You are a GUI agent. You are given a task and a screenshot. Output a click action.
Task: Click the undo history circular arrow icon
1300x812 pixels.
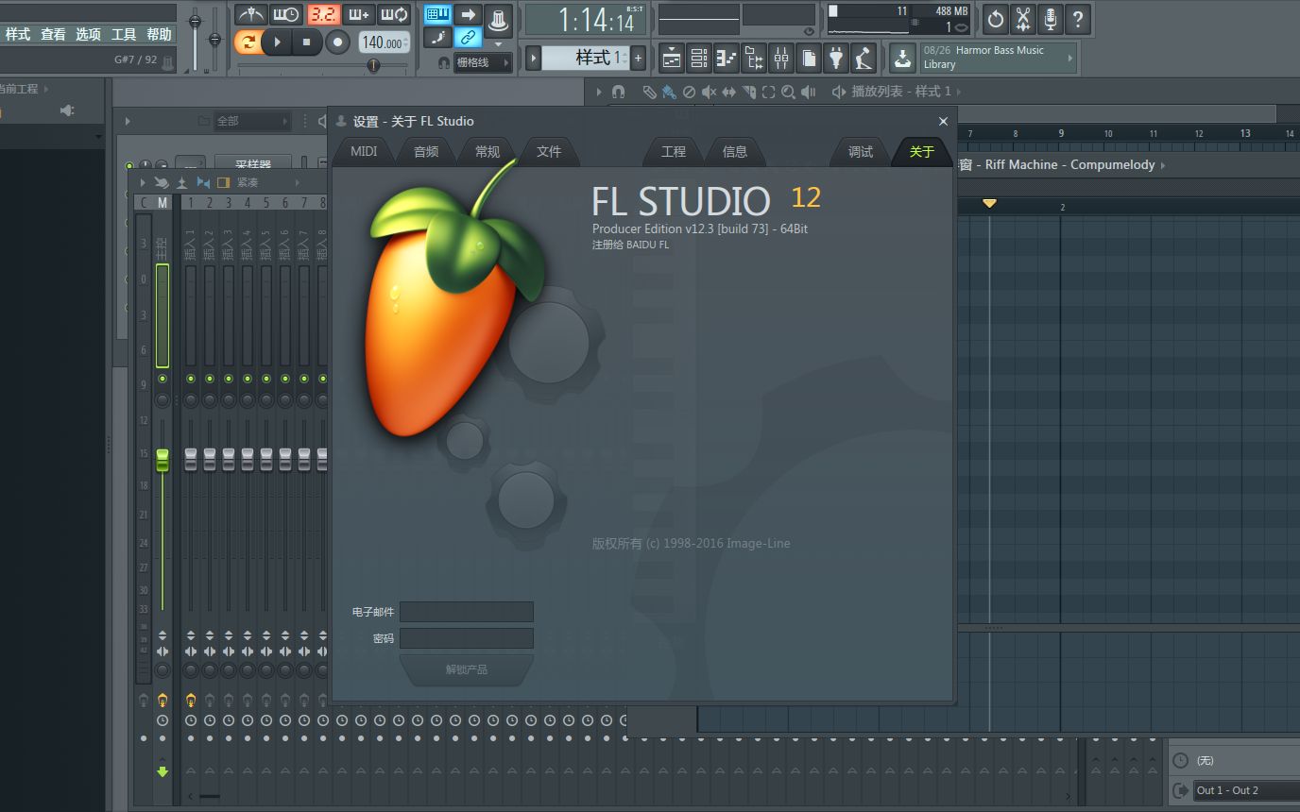(996, 18)
